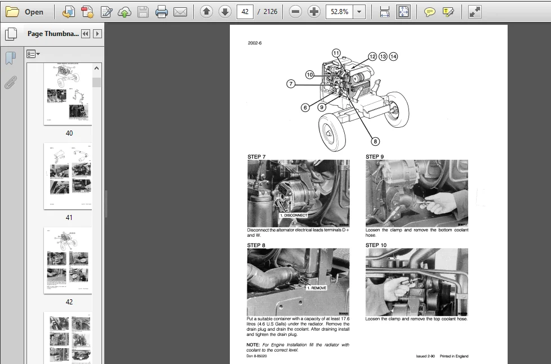Click the 'Printed in England' footer text
551x364 pixels.
click(x=454, y=356)
